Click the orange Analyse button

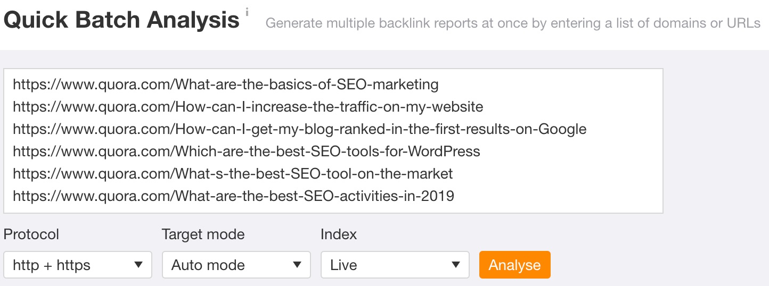click(515, 265)
